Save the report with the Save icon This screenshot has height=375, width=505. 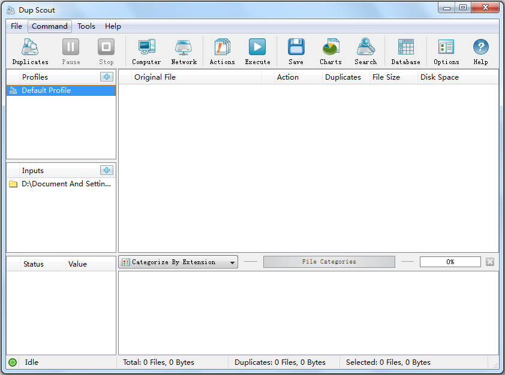point(296,52)
